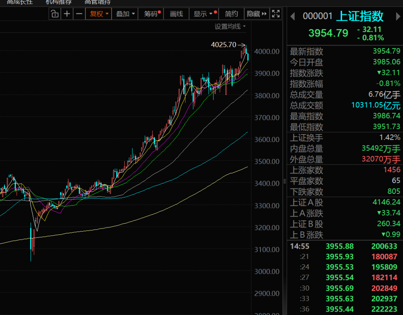This screenshot has width=403, height=315.
Task: Open the 复权 dropdown
Action: click(99, 14)
